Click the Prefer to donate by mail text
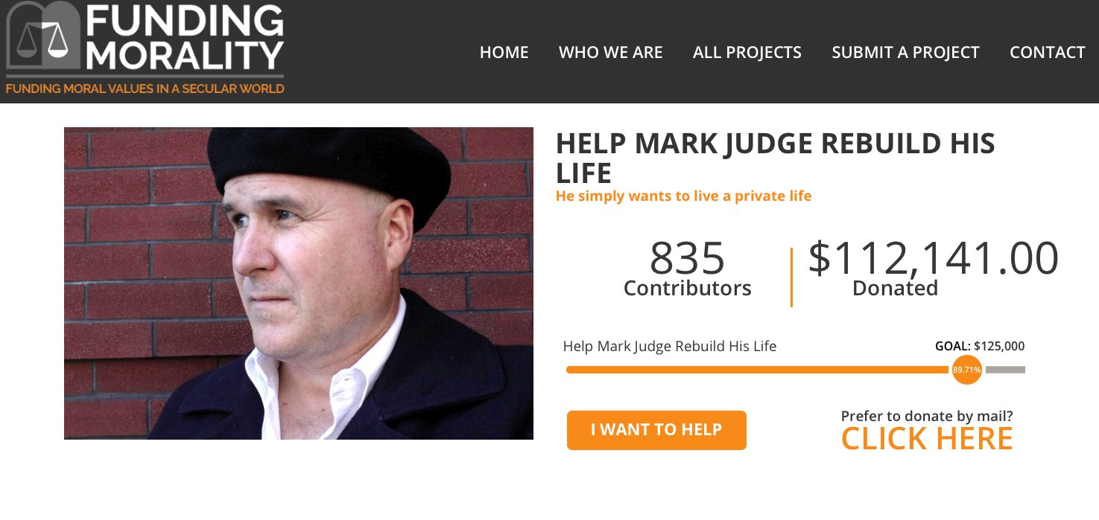1099x520 pixels. [927, 417]
